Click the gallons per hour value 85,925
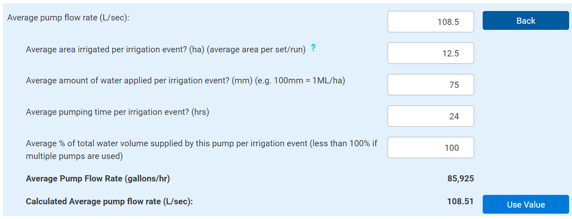This screenshot has width=572, height=219. point(461,179)
